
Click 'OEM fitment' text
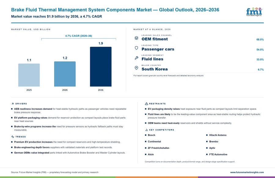click(x=155, y=39)
